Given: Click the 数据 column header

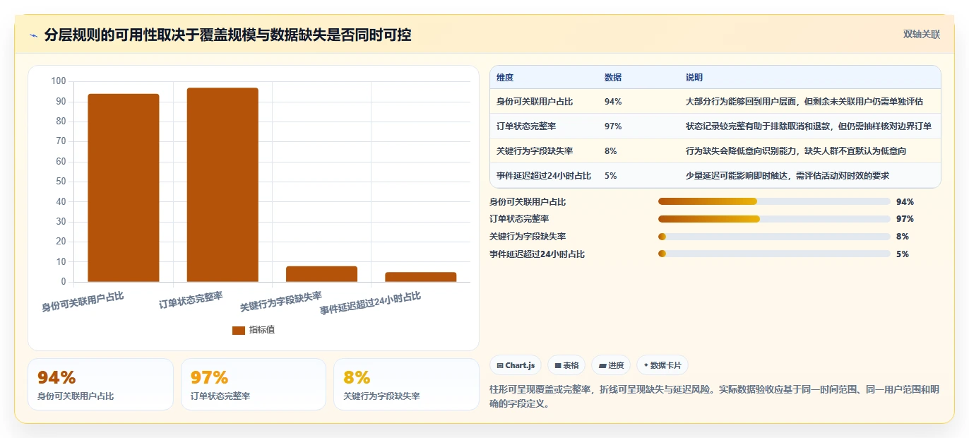Looking at the screenshot, I should click(x=613, y=78).
